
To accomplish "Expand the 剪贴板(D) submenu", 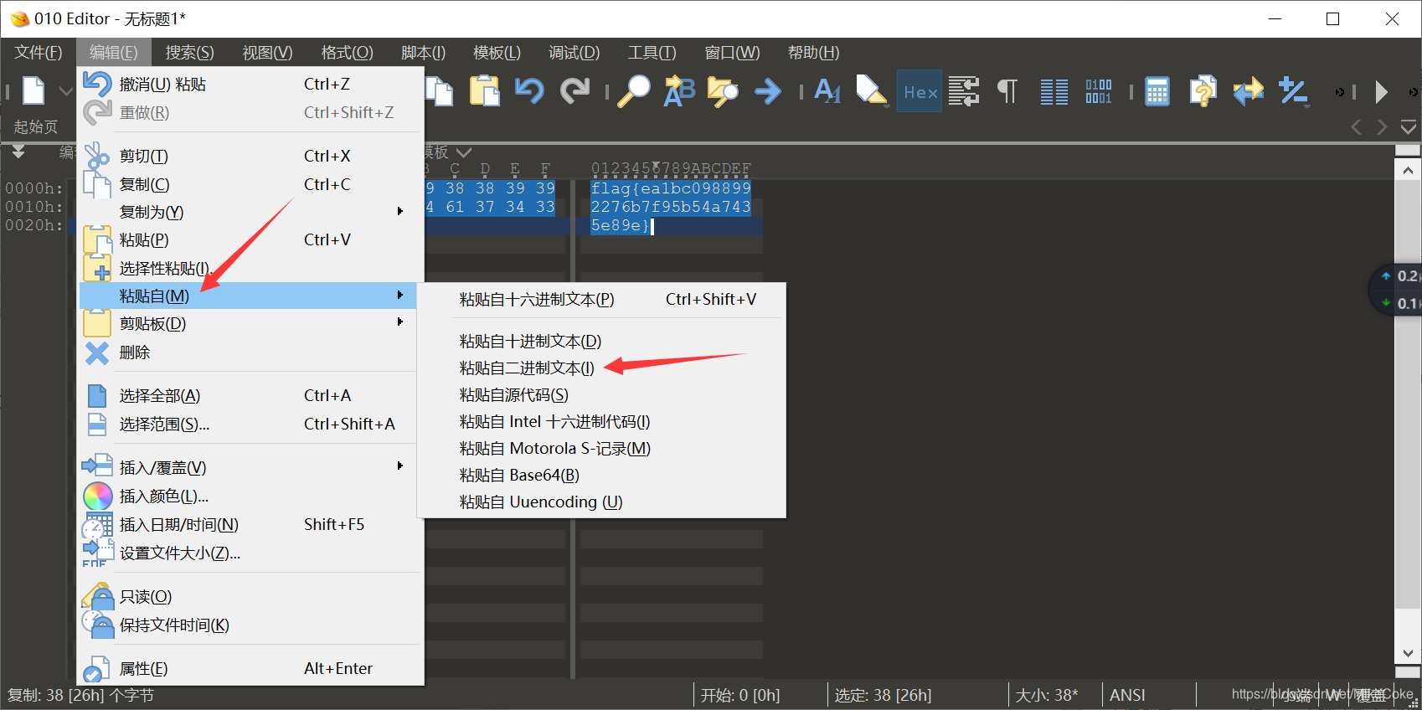I will click(x=250, y=323).
